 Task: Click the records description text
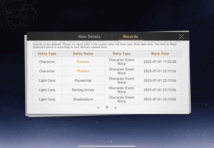(x=107, y=45)
